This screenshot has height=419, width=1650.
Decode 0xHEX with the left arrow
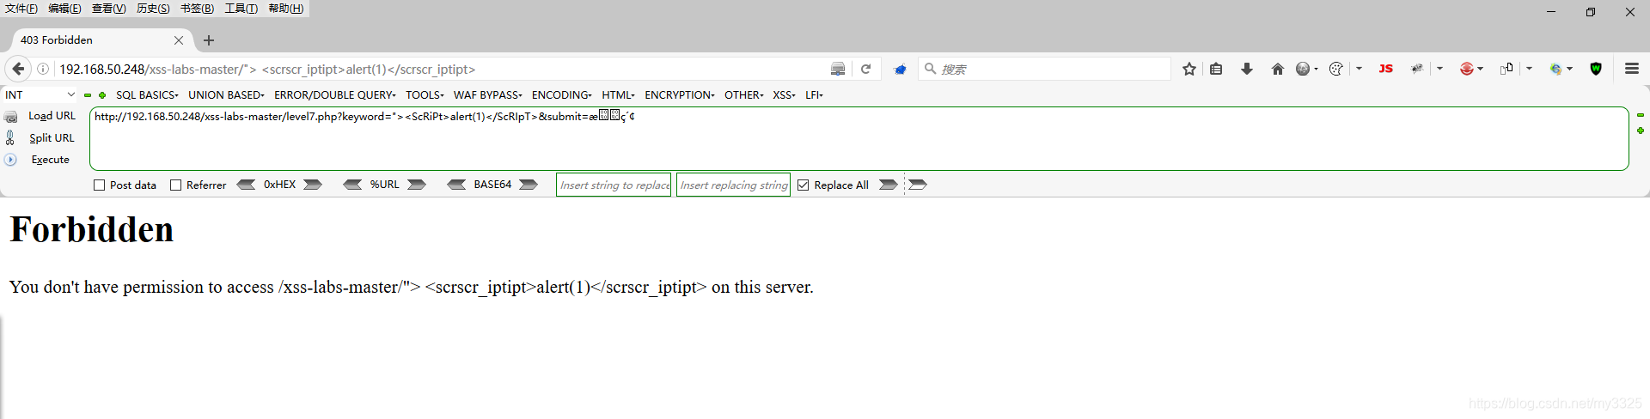click(246, 185)
